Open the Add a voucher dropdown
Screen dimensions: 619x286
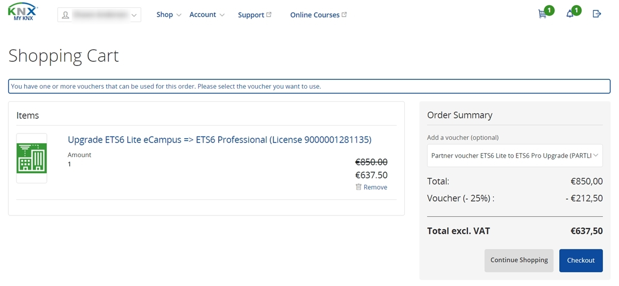pos(515,155)
